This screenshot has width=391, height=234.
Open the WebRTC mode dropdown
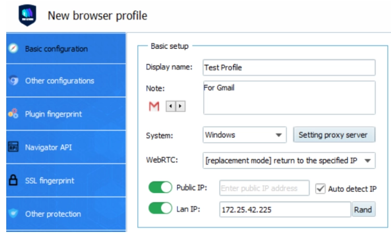tap(289, 160)
